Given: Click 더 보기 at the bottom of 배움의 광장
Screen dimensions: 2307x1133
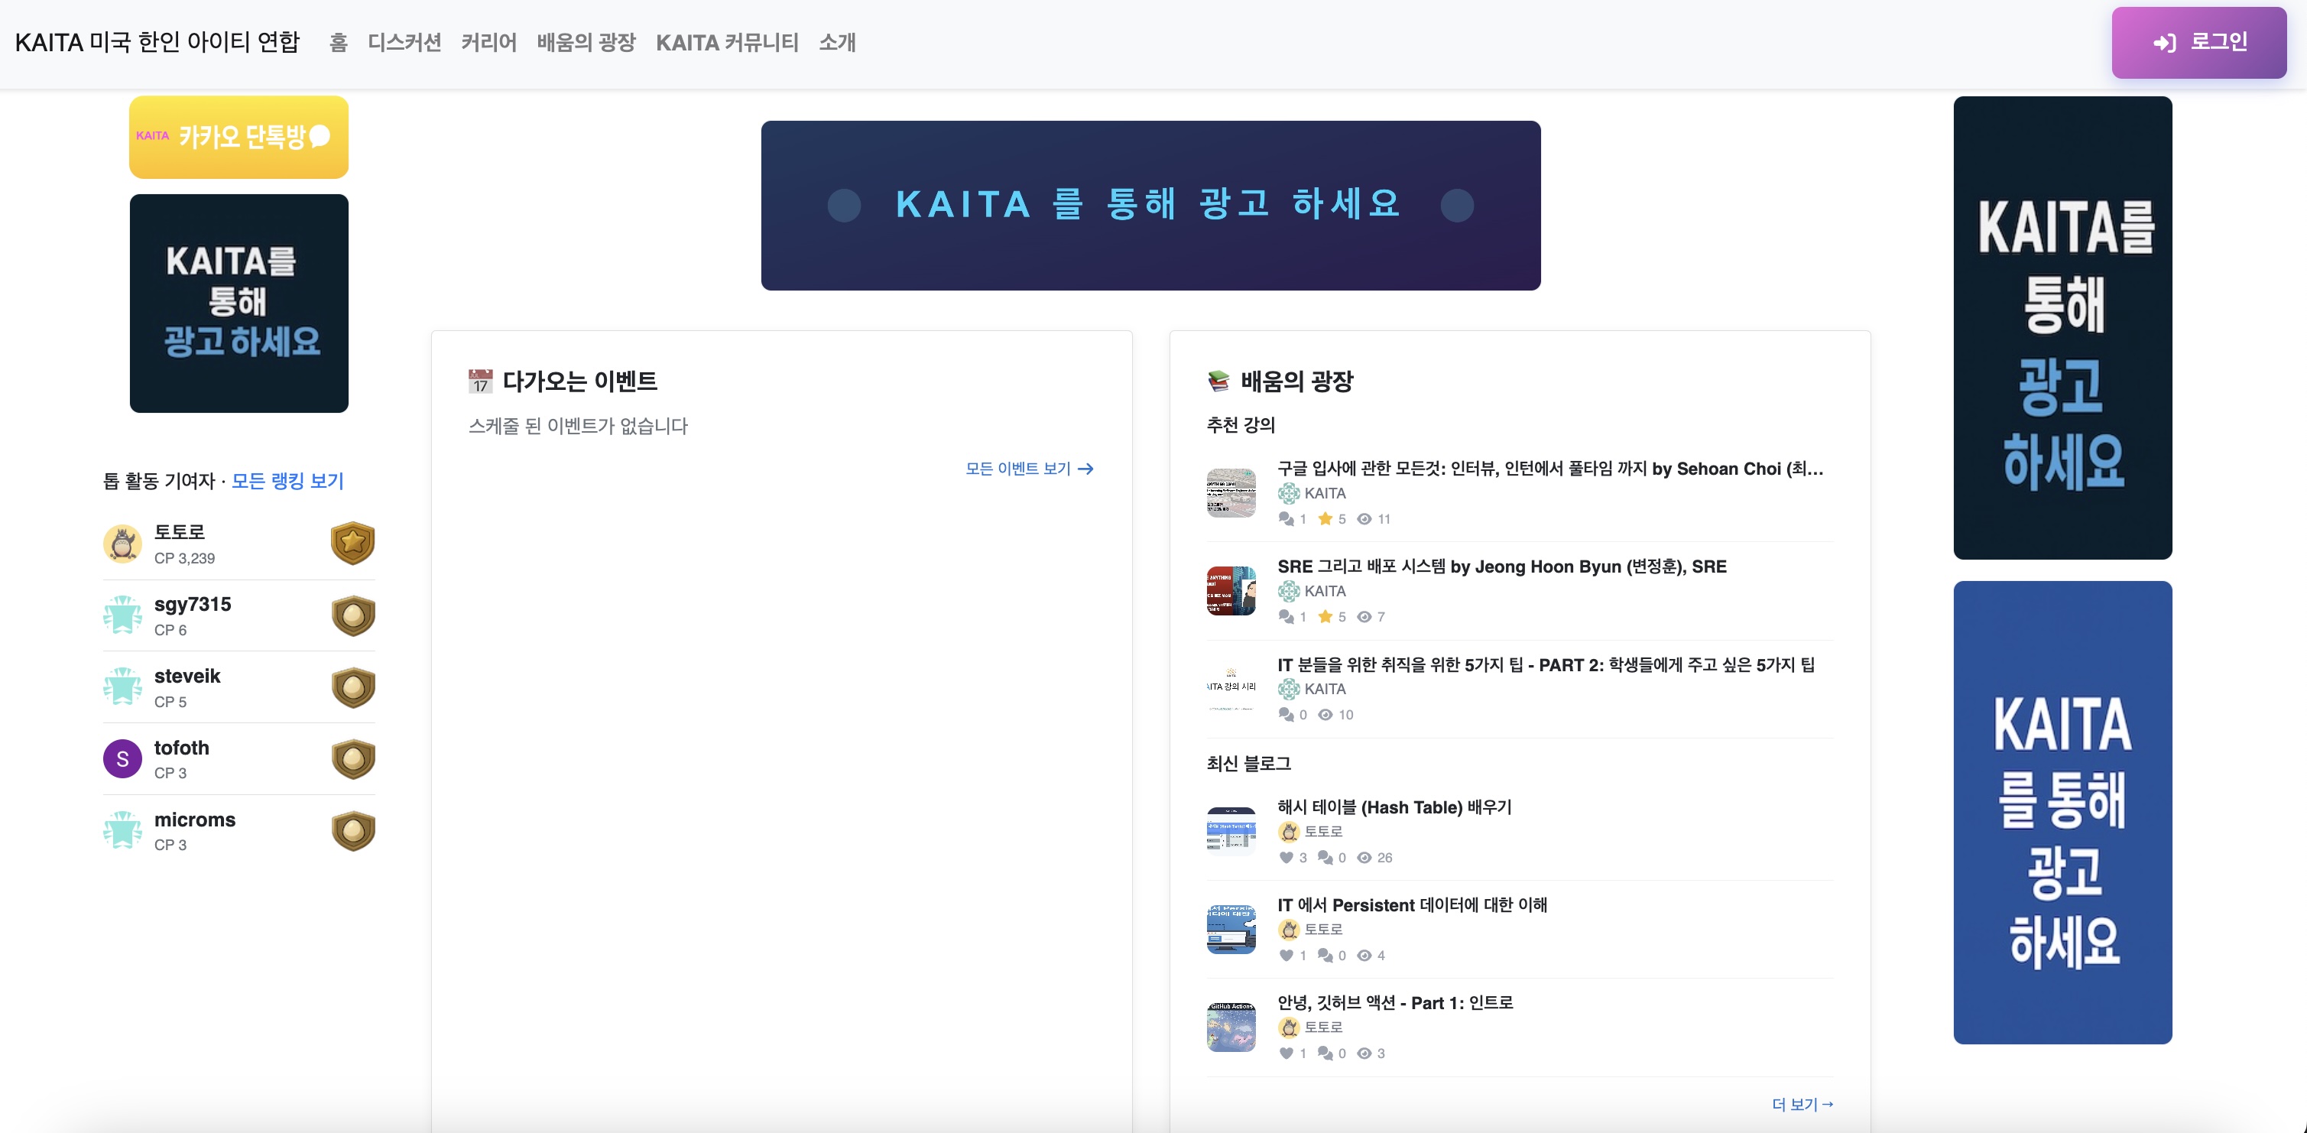Looking at the screenshot, I should click(1801, 1105).
